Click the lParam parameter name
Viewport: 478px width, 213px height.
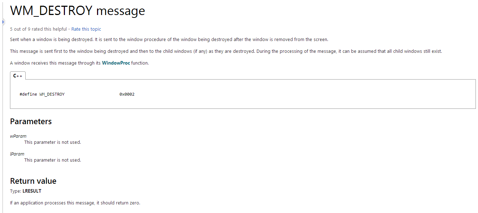click(17, 154)
